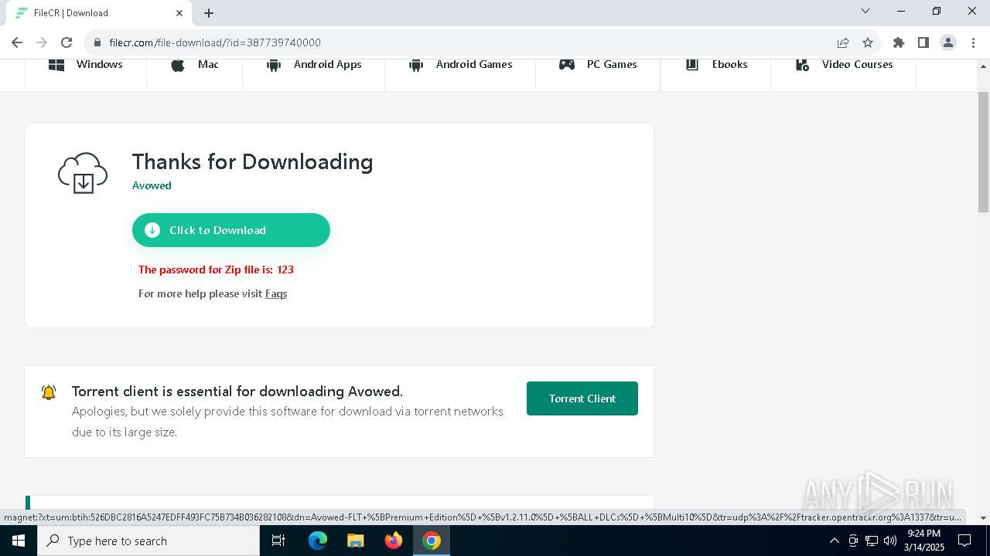
Task: Click the Thanks for Downloading heading
Action: click(252, 161)
